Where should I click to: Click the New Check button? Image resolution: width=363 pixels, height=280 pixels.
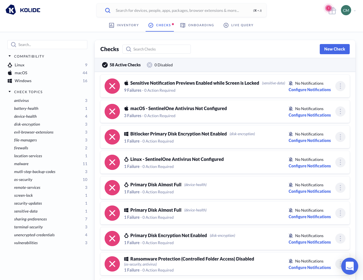(334, 49)
